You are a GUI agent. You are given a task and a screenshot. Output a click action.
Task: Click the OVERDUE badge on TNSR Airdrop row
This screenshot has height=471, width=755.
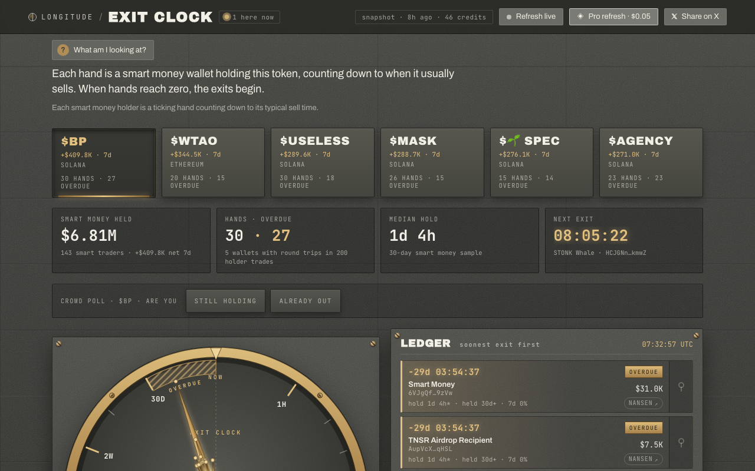(x=644, y=428)
